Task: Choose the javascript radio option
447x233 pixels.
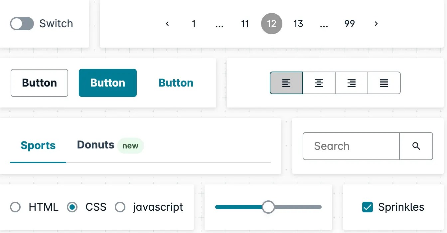Action: pyautogui.click(x=120, y=207)
